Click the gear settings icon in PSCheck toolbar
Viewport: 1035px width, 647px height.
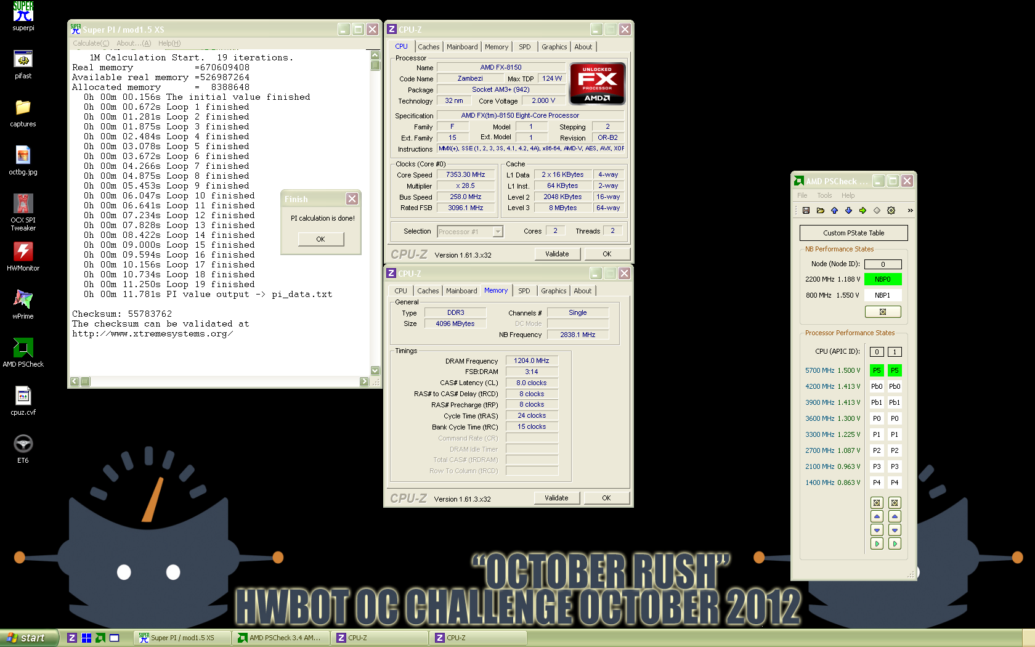click(891, 211)
